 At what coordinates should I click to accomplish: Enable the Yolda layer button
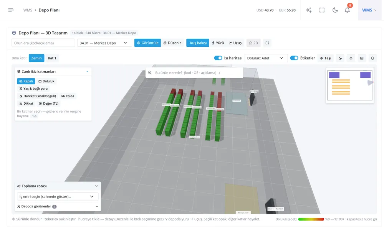[68, 96]
